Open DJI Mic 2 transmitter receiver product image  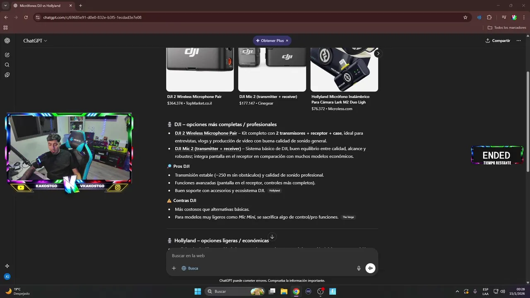[272, 69]
